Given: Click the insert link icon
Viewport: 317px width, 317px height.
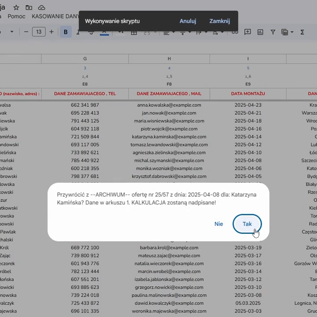Looking at the screenshot, I should click(x=235, y=32).
